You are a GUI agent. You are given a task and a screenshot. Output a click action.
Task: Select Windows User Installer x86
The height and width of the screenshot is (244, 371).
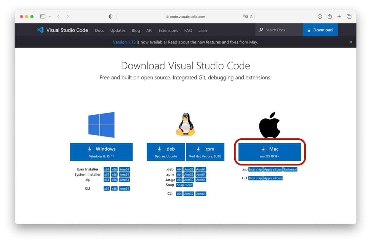pyautogui.click(x=114, y=169)
